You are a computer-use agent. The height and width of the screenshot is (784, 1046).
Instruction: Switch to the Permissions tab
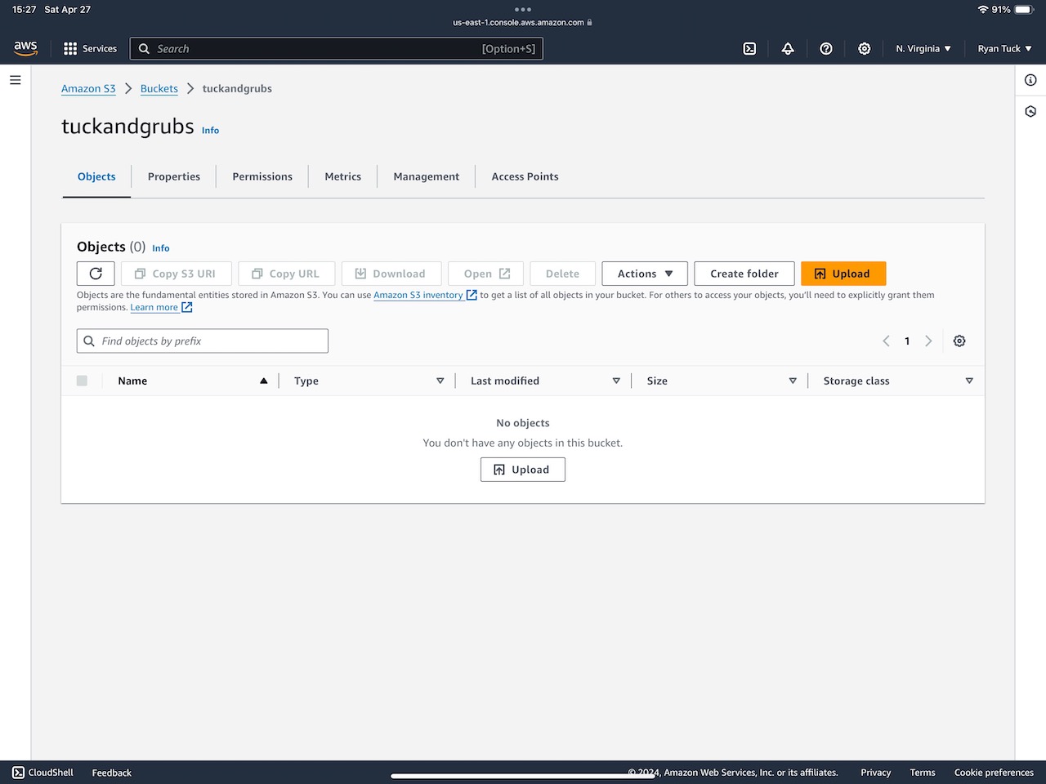point(262,176)
